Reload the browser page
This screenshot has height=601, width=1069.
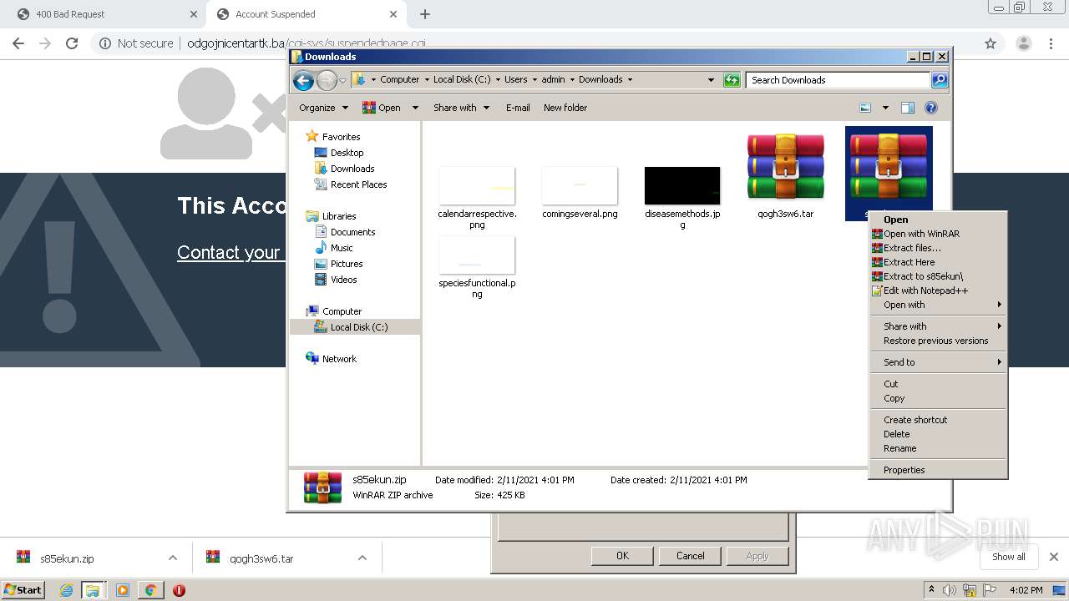[72, 43]
